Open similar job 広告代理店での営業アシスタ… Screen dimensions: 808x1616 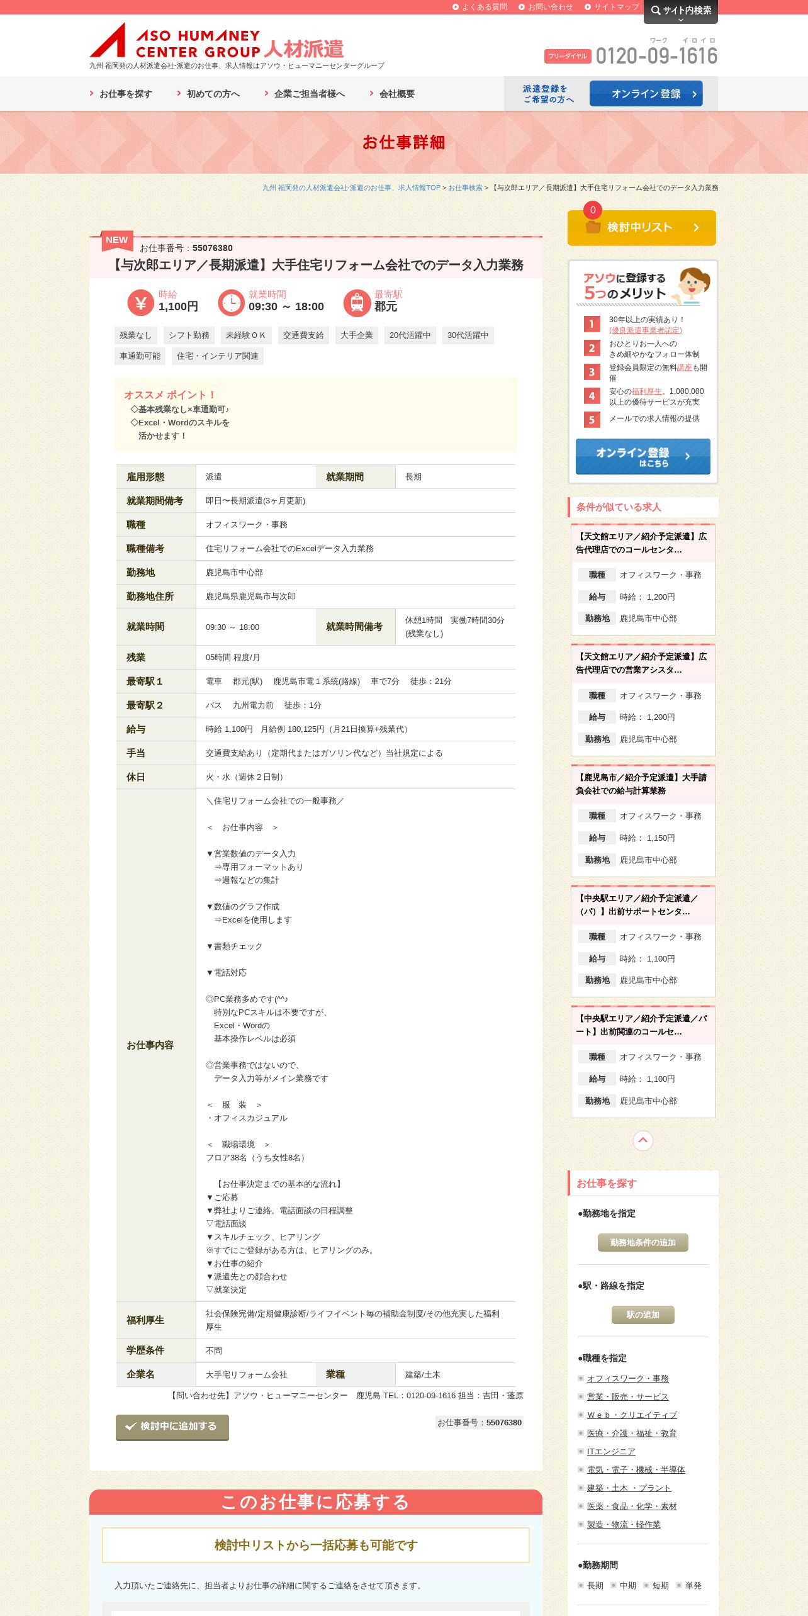tap(642, 663)
